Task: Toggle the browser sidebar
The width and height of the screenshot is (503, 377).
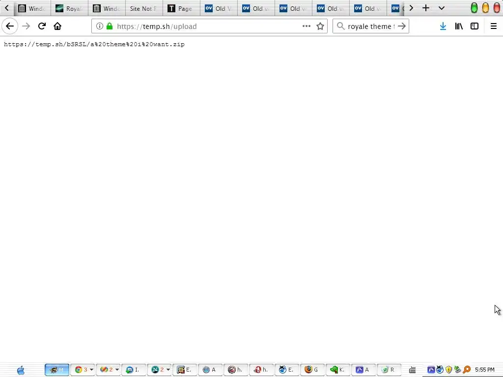Action: tap(475, 26)
